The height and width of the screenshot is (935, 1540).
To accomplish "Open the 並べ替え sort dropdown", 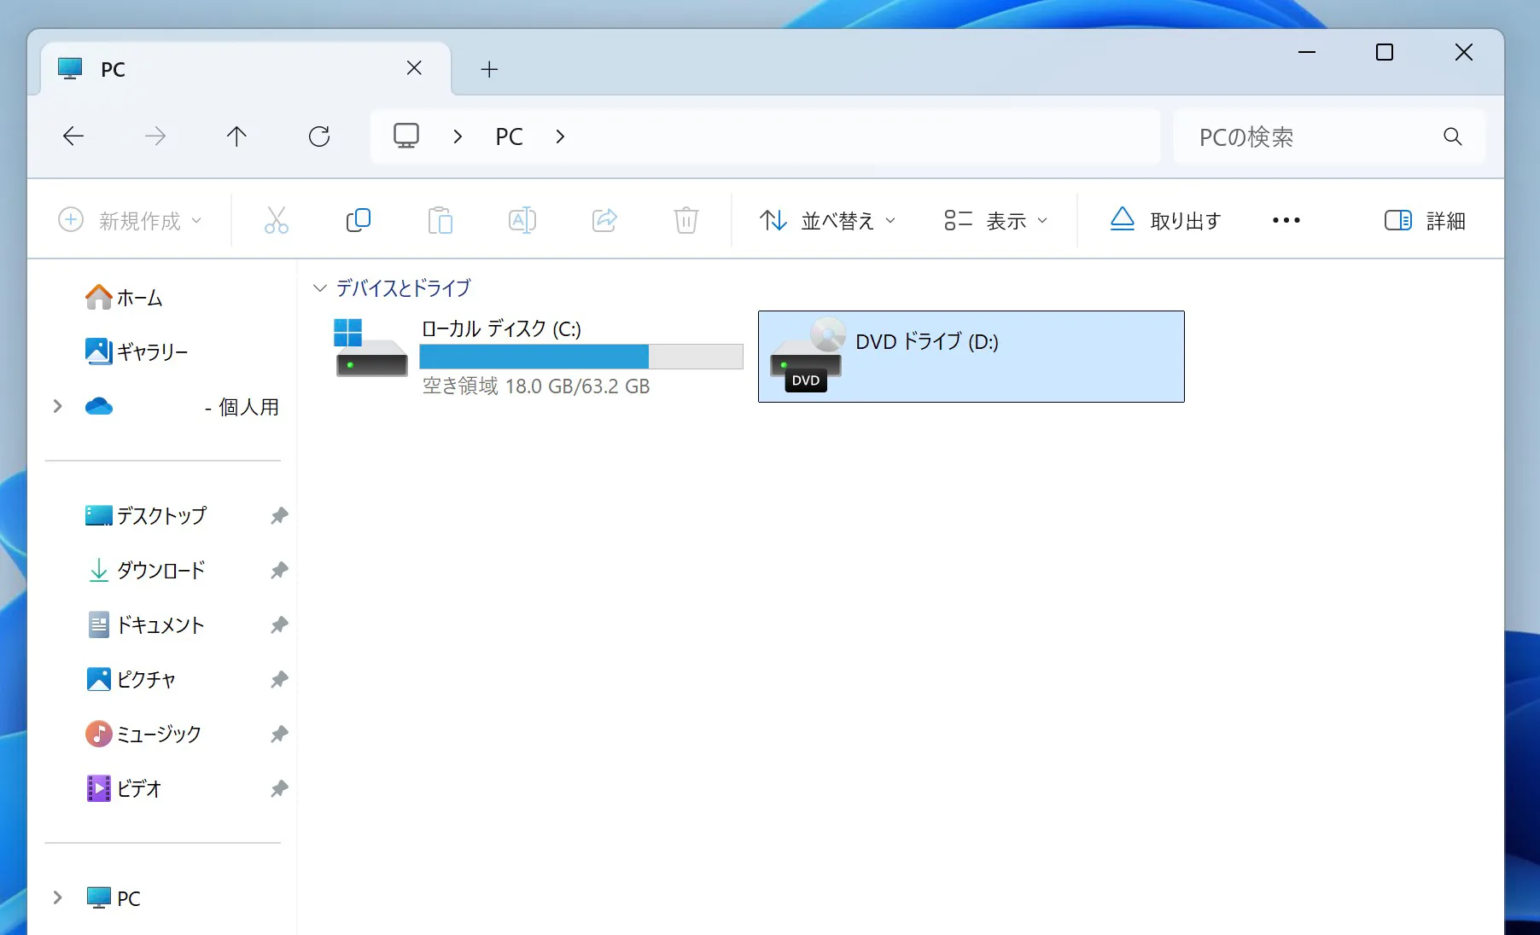I will (x=827, y=221).
